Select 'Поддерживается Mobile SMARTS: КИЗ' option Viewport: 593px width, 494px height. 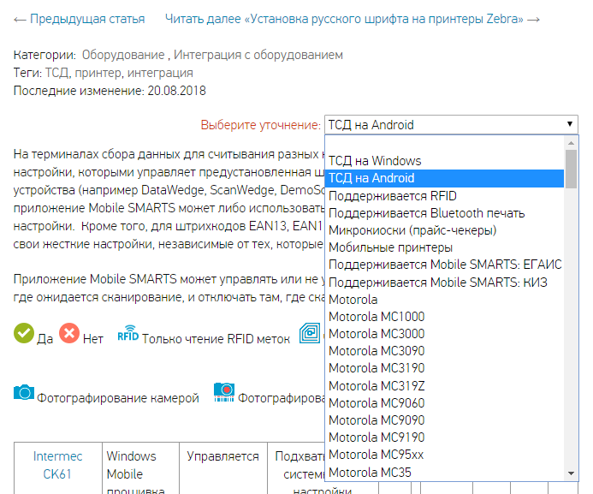pos(444,283)
